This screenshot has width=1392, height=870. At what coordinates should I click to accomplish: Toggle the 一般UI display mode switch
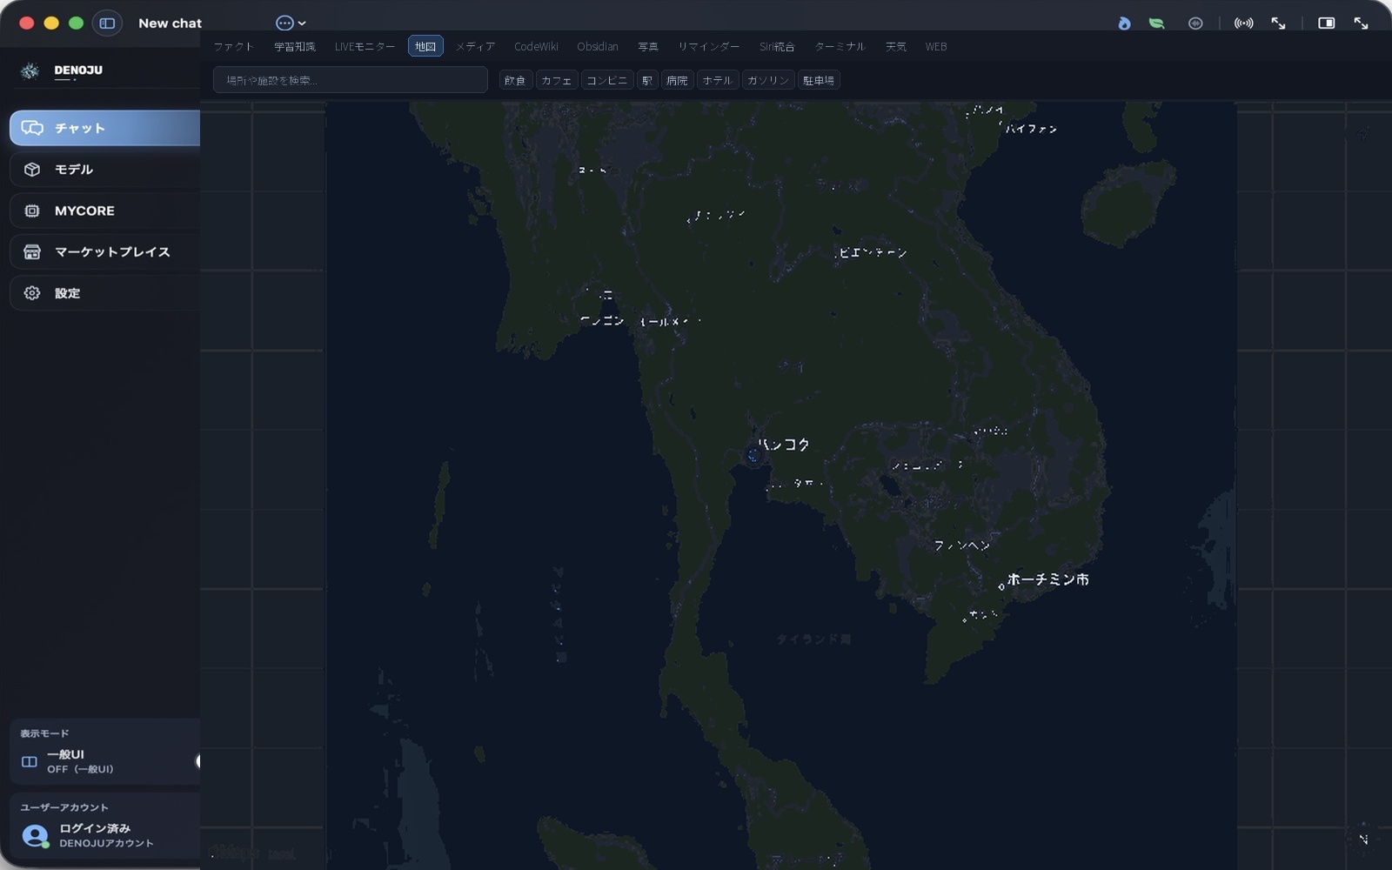pyautogui.click(x=197, y=761)
